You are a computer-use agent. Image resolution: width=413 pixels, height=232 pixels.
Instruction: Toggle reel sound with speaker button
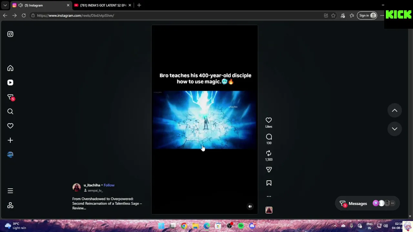coord(250,207)
